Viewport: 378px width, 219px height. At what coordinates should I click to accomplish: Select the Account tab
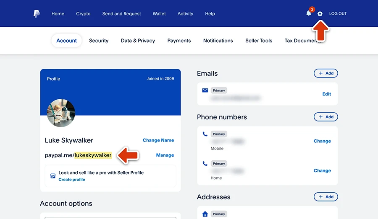66,41
